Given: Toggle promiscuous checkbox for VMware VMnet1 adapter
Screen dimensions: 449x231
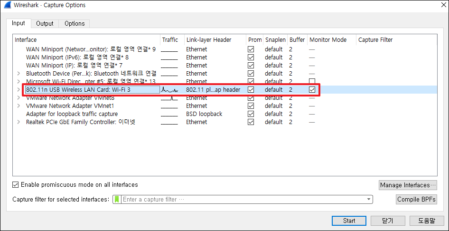Looking at the screenshot, I should pos(251,106).
